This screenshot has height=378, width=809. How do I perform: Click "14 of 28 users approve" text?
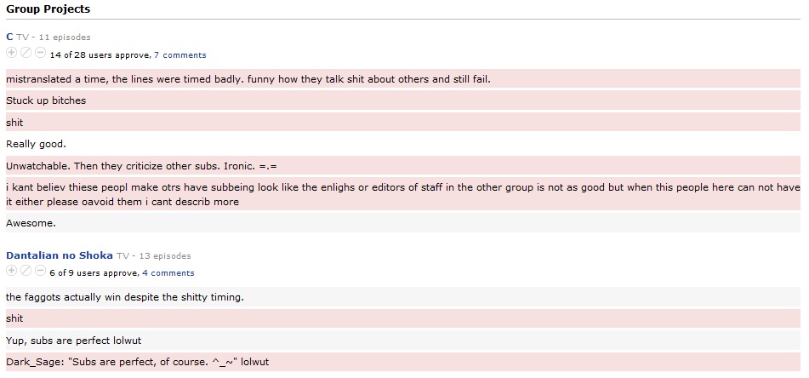[100, 55]
